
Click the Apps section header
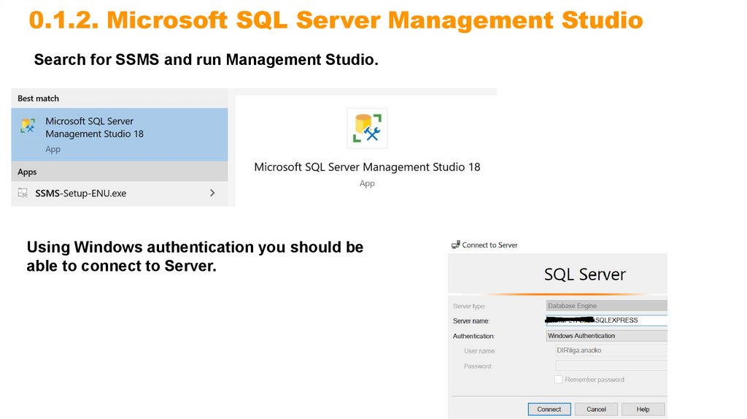[27, 172]
